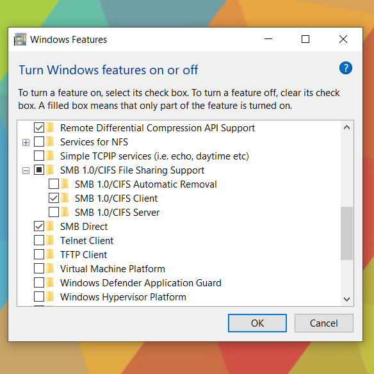Screen dimensions: 374x374
Task: Click folder icon beside SMB 1.0/CIFS Server
Action: coord(65,212)
